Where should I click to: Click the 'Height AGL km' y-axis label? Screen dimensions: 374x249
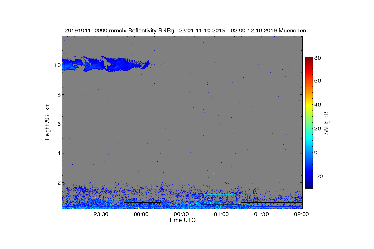click(47, 121)
